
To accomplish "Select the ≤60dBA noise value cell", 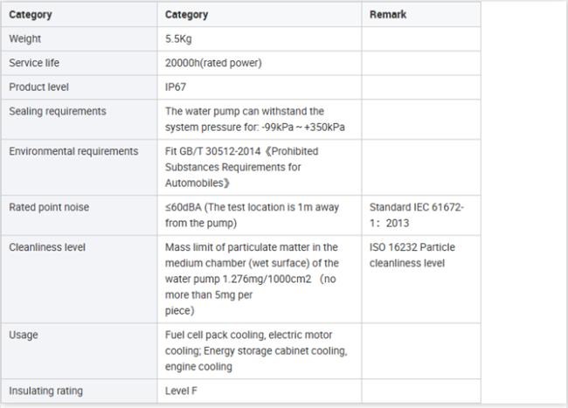I will coord(260,215).
